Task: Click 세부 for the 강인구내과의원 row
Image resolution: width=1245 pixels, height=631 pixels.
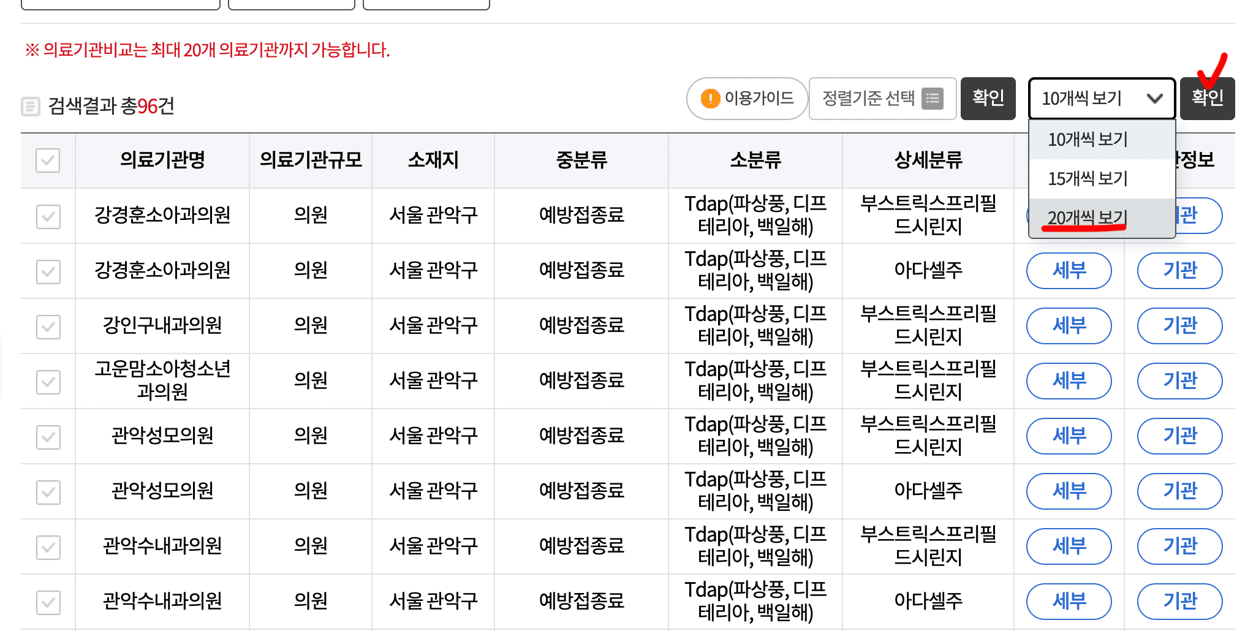Action: (x=1069, y=326)
